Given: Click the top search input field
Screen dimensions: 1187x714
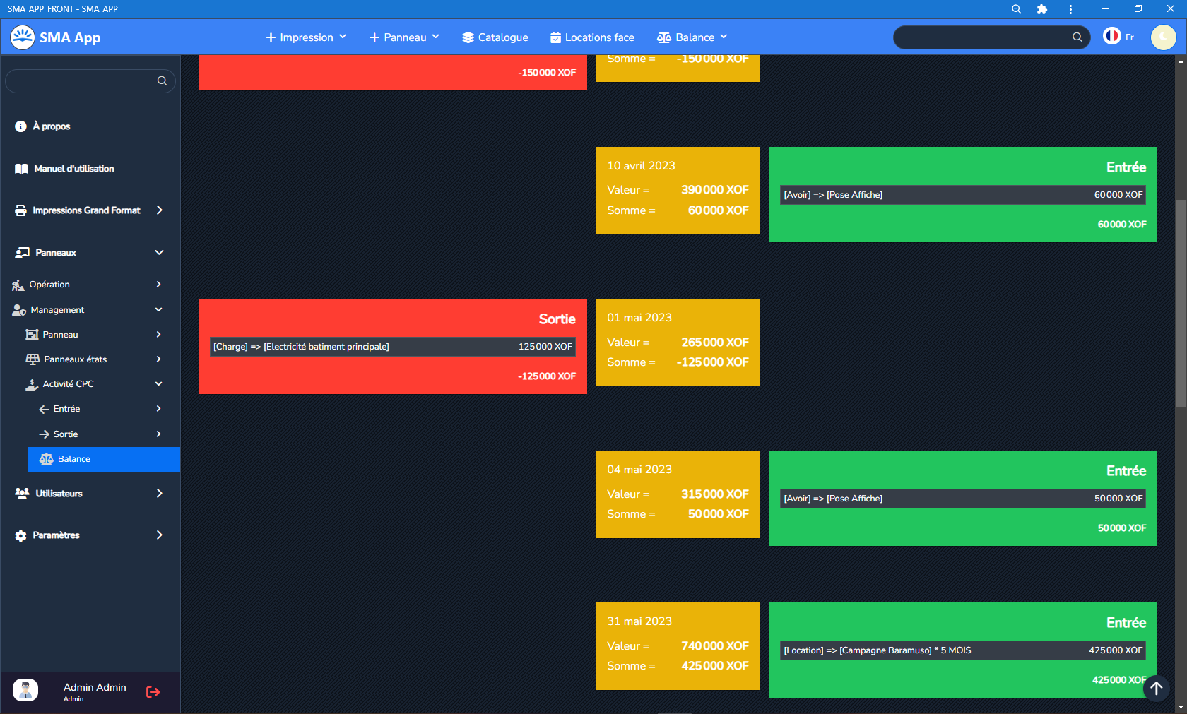Looking at the screenshot, I should (982, 37).
